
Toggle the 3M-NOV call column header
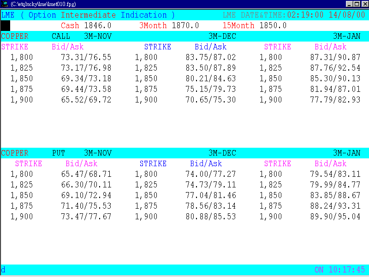(x=98, y=36)
